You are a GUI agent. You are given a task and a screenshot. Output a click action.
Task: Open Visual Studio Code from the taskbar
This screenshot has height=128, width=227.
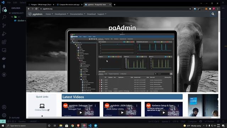coord(90,126)
